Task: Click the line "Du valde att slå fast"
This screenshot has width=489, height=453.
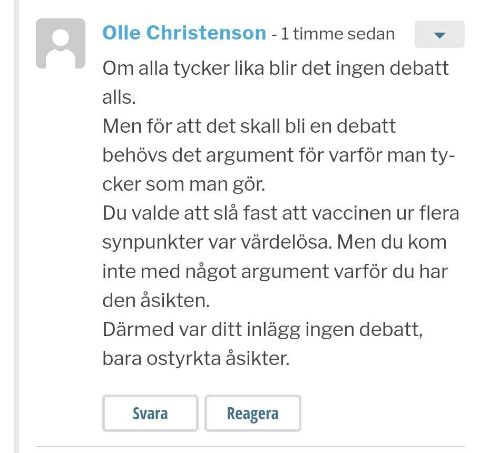Action: pos(281,213)
